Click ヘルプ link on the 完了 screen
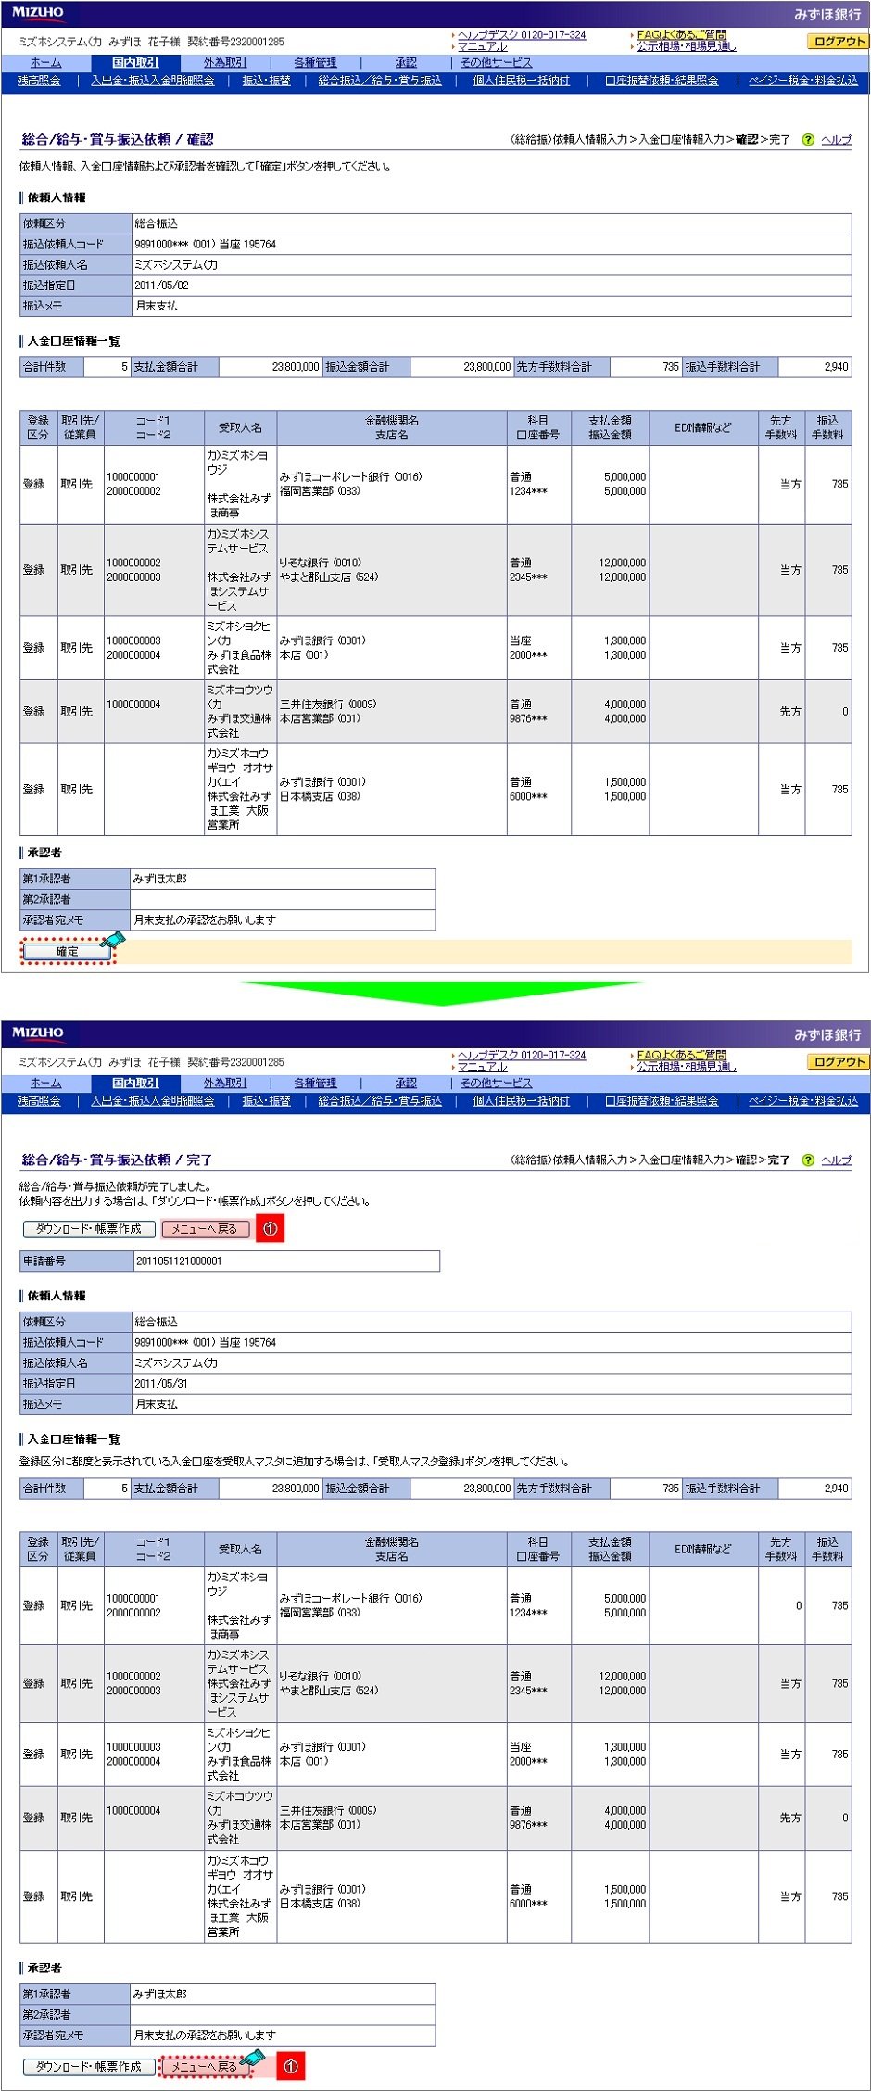This screenshot has width=871, height=2091. click(x=837, y=1160)
